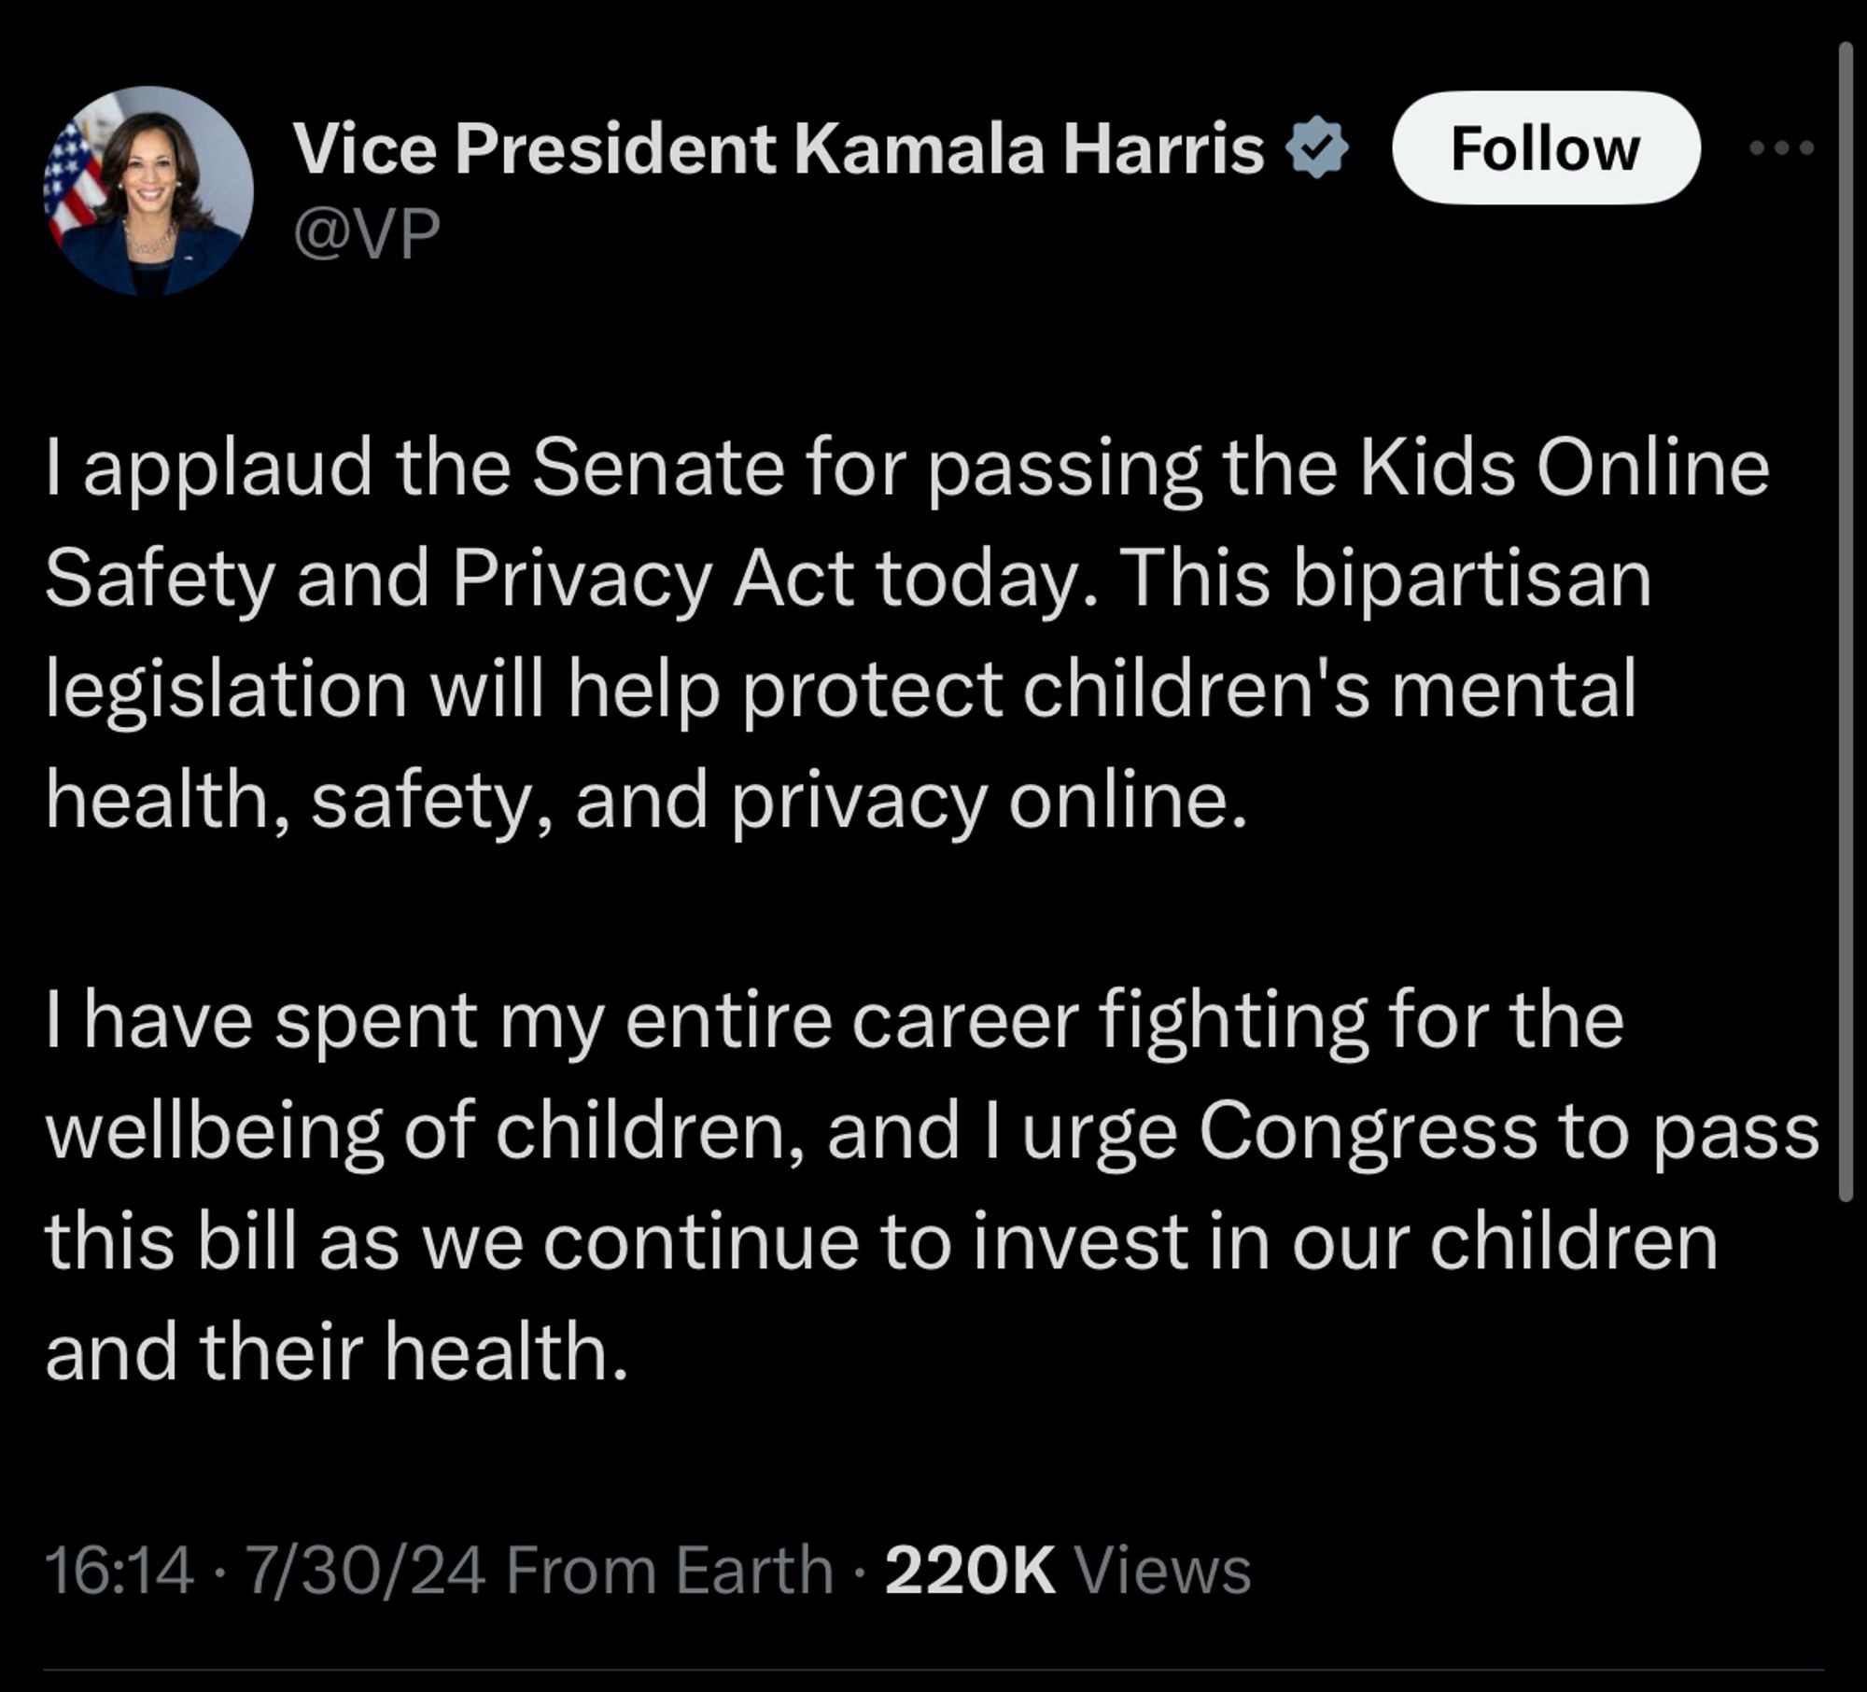Click the word Senate in the tweet
Screen dimensions: 1867x1692
point(658,468)
